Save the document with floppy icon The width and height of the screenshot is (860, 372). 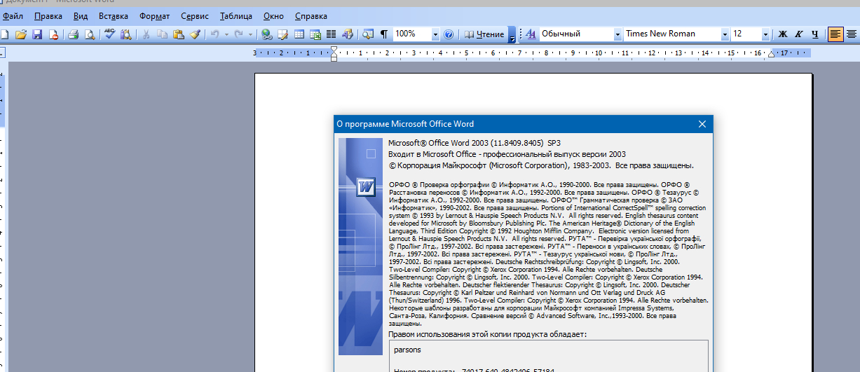point(37,34)
